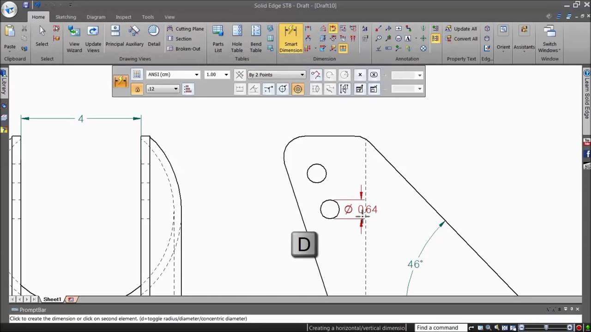Click the new sheet tab icon
Image resolution: width=591 pixels, height=332 pixels.
coord(71,299)
